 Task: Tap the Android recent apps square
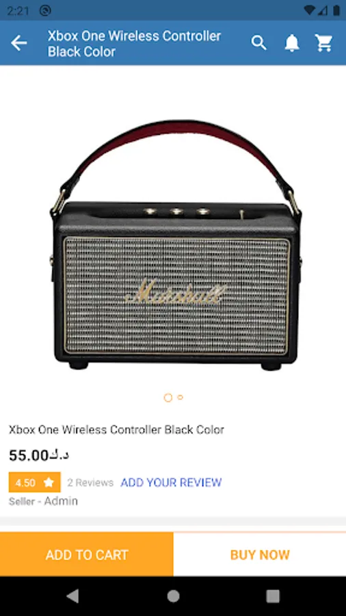point(273,596)
